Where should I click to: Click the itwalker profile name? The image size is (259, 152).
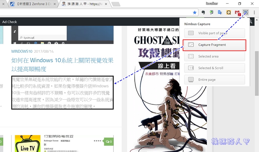point(212,3)
